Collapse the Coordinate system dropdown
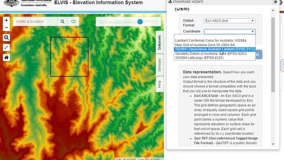This screenshot has width=284, height=160. (230, 32)
